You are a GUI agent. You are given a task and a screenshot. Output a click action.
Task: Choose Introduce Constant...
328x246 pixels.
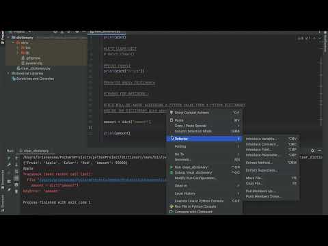271,144
